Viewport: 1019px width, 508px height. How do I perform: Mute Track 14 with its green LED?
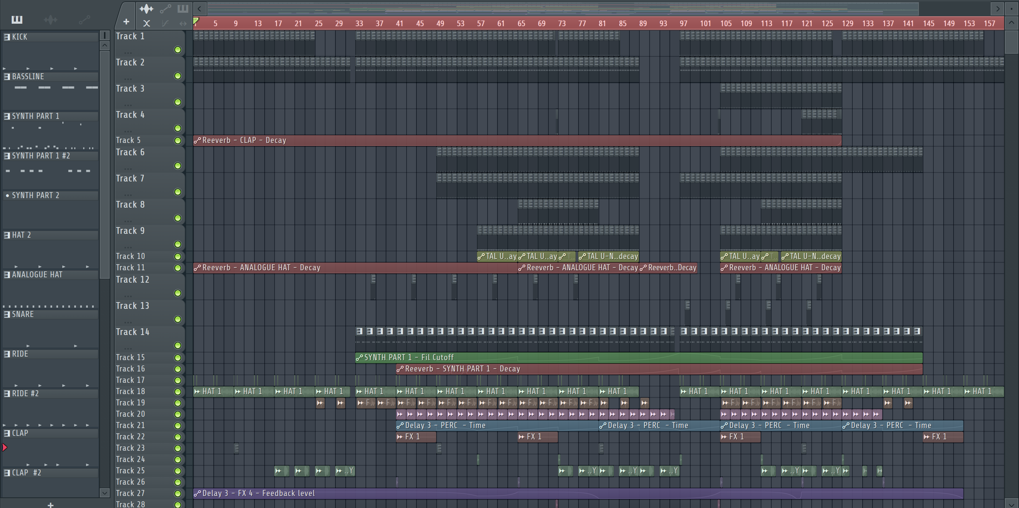coord(178,345)
